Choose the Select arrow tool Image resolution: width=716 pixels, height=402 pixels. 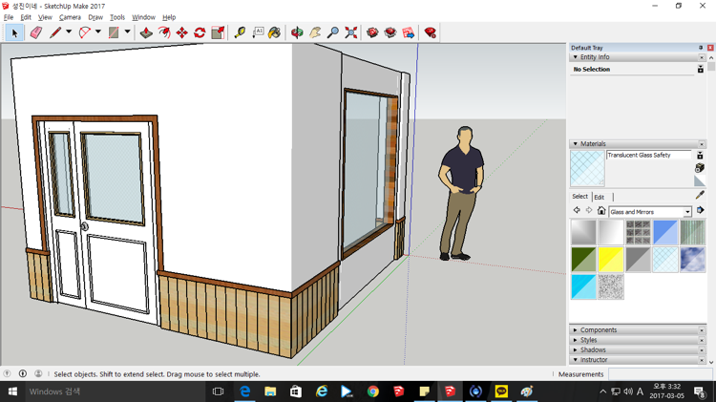click(14, 32)
